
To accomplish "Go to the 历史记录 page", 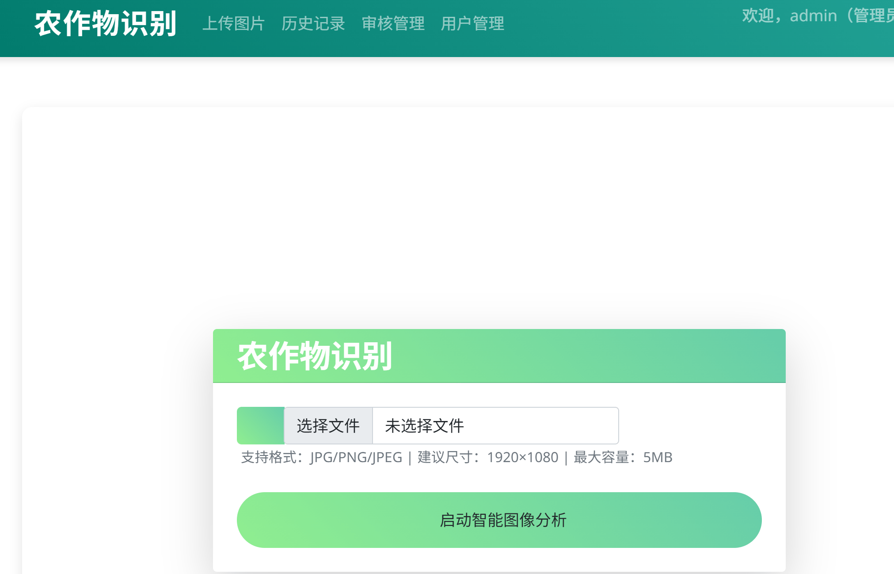I will (313, 23).
